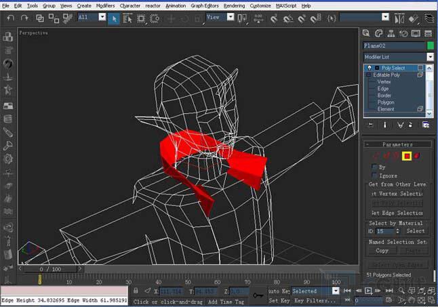Toggle the Auto Key button
The width and height of the screenshot is (438, 307).
(x=279, y=291)
